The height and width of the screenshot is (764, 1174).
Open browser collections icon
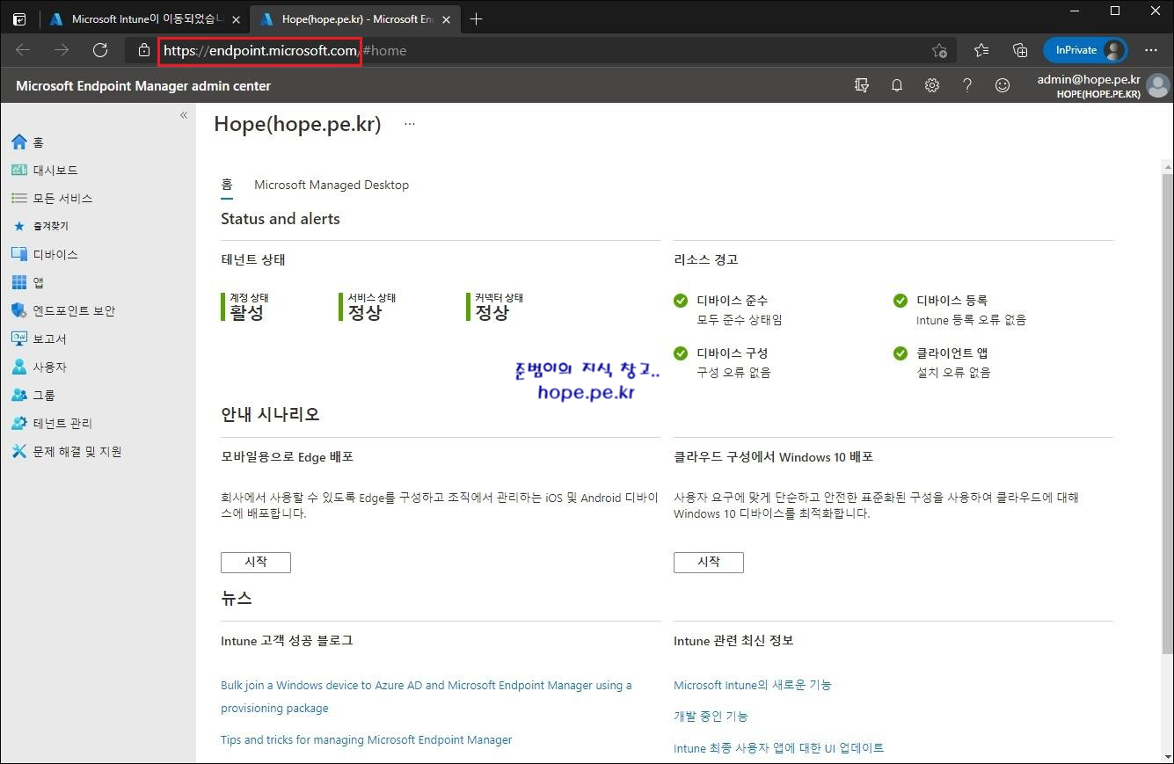coord(1020,50)
